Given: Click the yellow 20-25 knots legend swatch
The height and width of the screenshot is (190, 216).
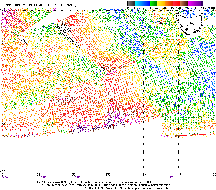Looking at the screenshot, I should (x=161, y=4).
